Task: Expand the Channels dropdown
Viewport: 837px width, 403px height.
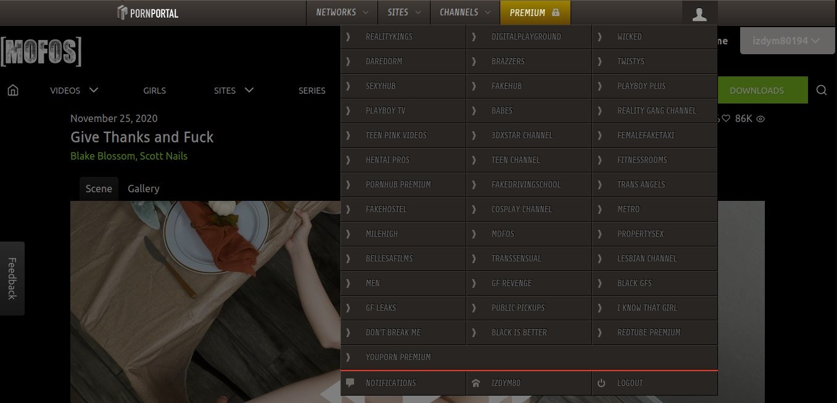Action: coord(465,12)
